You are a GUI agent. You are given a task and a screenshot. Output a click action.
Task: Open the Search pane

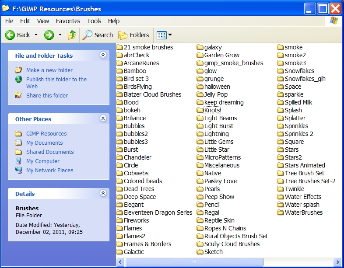[x=98, y=35]
